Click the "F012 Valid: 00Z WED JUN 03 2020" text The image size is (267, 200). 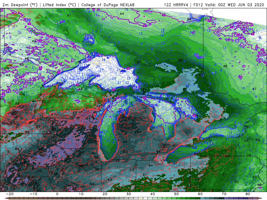coord(229,5)
